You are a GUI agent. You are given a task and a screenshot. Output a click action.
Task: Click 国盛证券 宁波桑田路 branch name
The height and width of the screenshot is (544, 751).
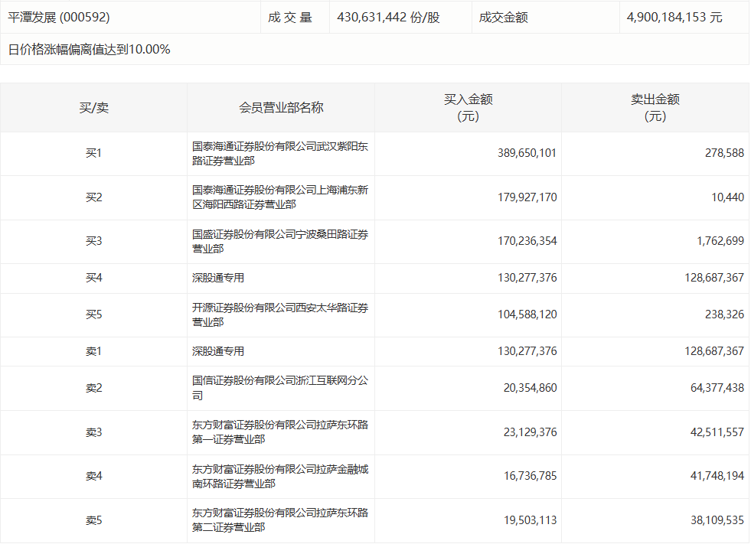click(279, 242)
